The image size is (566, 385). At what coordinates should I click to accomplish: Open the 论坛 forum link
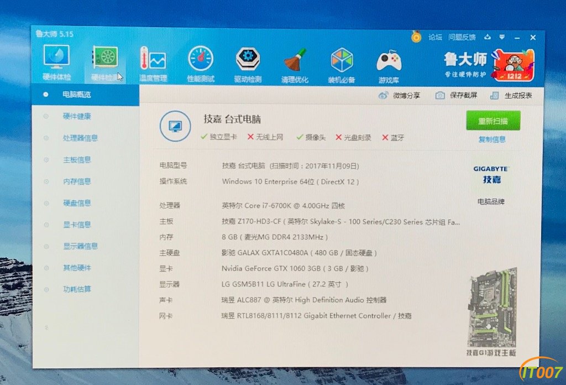click(435, 37)
